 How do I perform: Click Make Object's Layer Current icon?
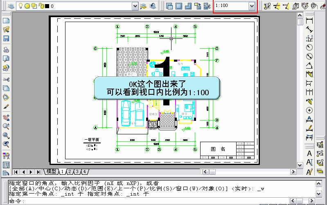143,6
